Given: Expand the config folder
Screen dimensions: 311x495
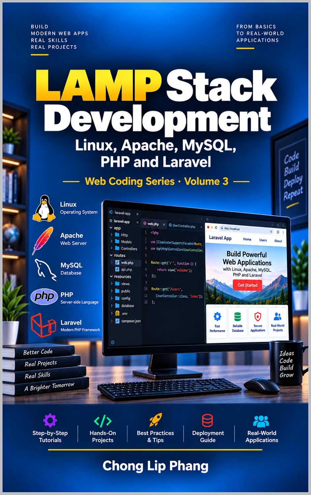Looking at the screenshot, I should [112, 298].
